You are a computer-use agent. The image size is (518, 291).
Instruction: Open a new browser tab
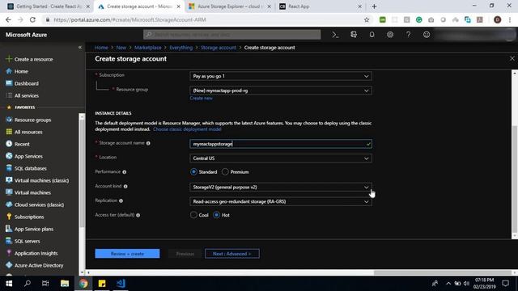click(374, 6)
